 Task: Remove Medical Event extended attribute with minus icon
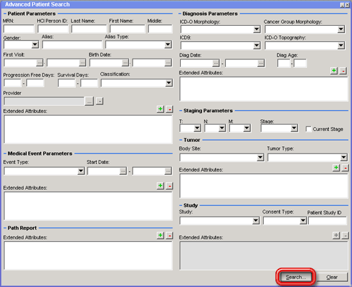coord(169,186)
